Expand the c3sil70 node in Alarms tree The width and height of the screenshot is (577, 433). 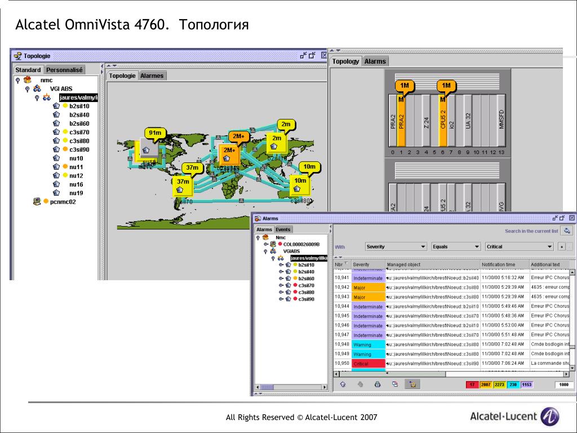tap(281, 285)
